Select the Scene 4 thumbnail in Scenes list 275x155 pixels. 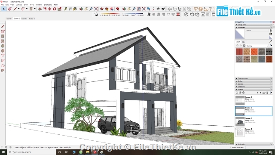[x=240, y=132]
